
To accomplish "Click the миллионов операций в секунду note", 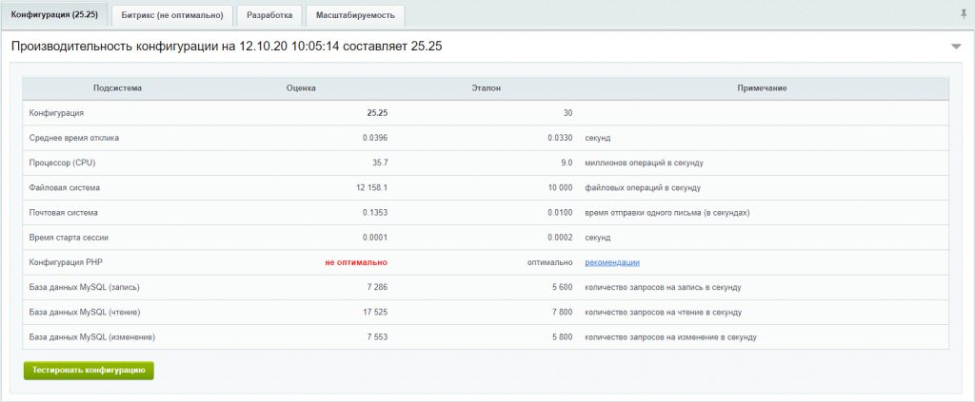I will click(x=644, y=163).
